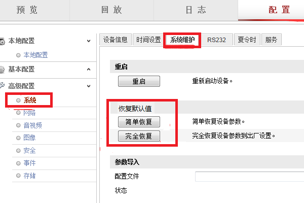Open 存储 settings in sidebar
The width and height of the screenshot is (304, 203).
point(29,176)
